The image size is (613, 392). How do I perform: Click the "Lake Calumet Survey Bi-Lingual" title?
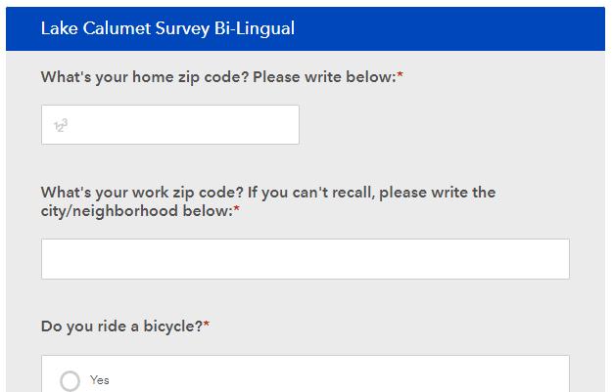tap(167, 28)
